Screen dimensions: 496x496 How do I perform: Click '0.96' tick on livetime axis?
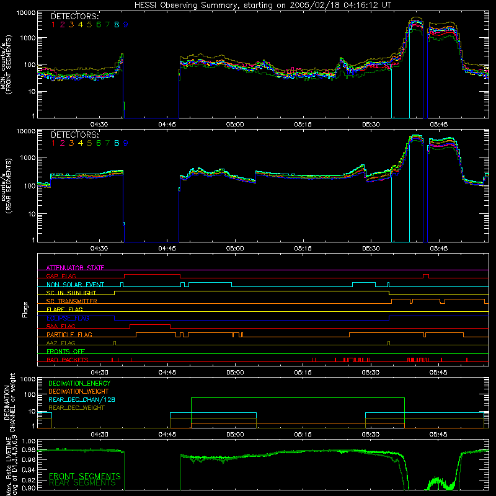(29, 459)
